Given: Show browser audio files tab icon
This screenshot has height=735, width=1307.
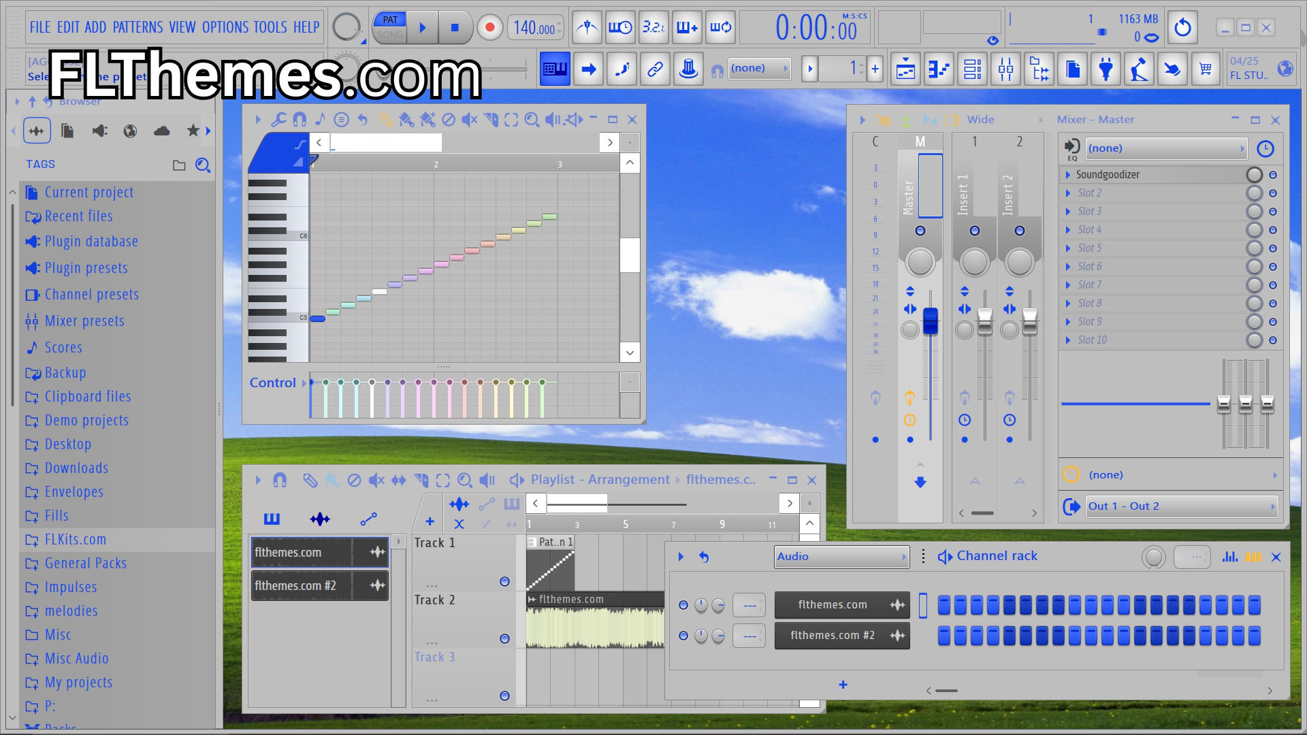Looking at the screenshot, I should 37,131.
